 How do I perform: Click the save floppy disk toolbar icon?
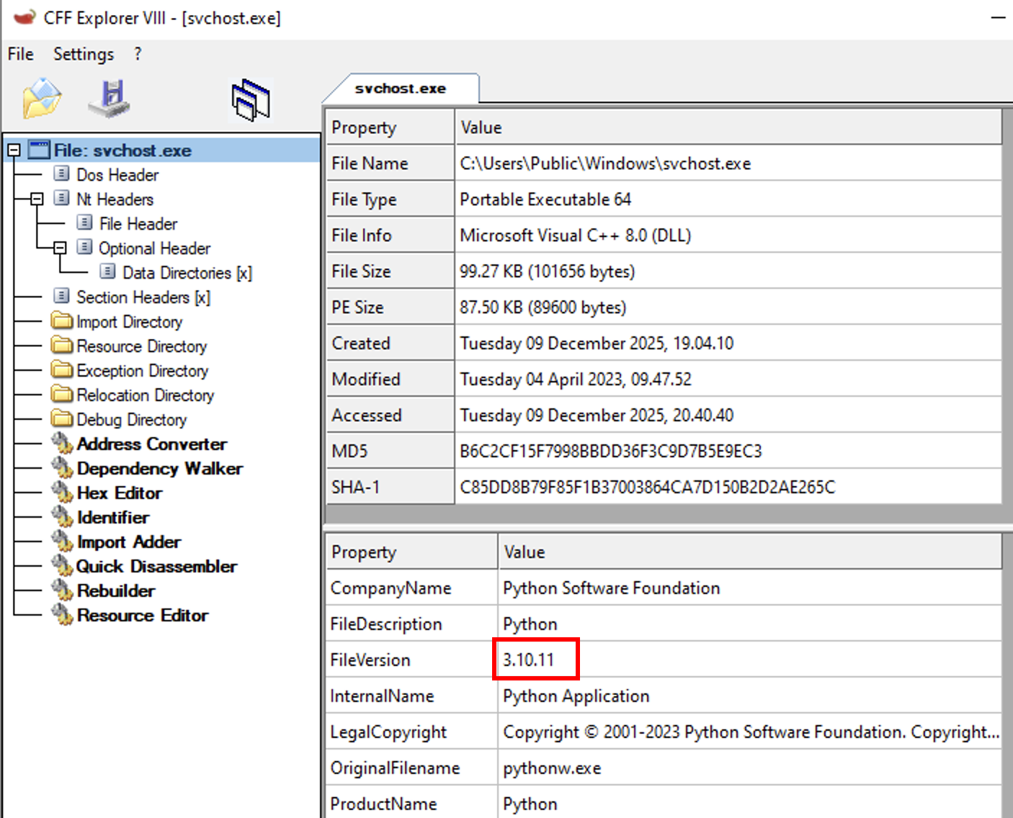(x=110, y=99)
